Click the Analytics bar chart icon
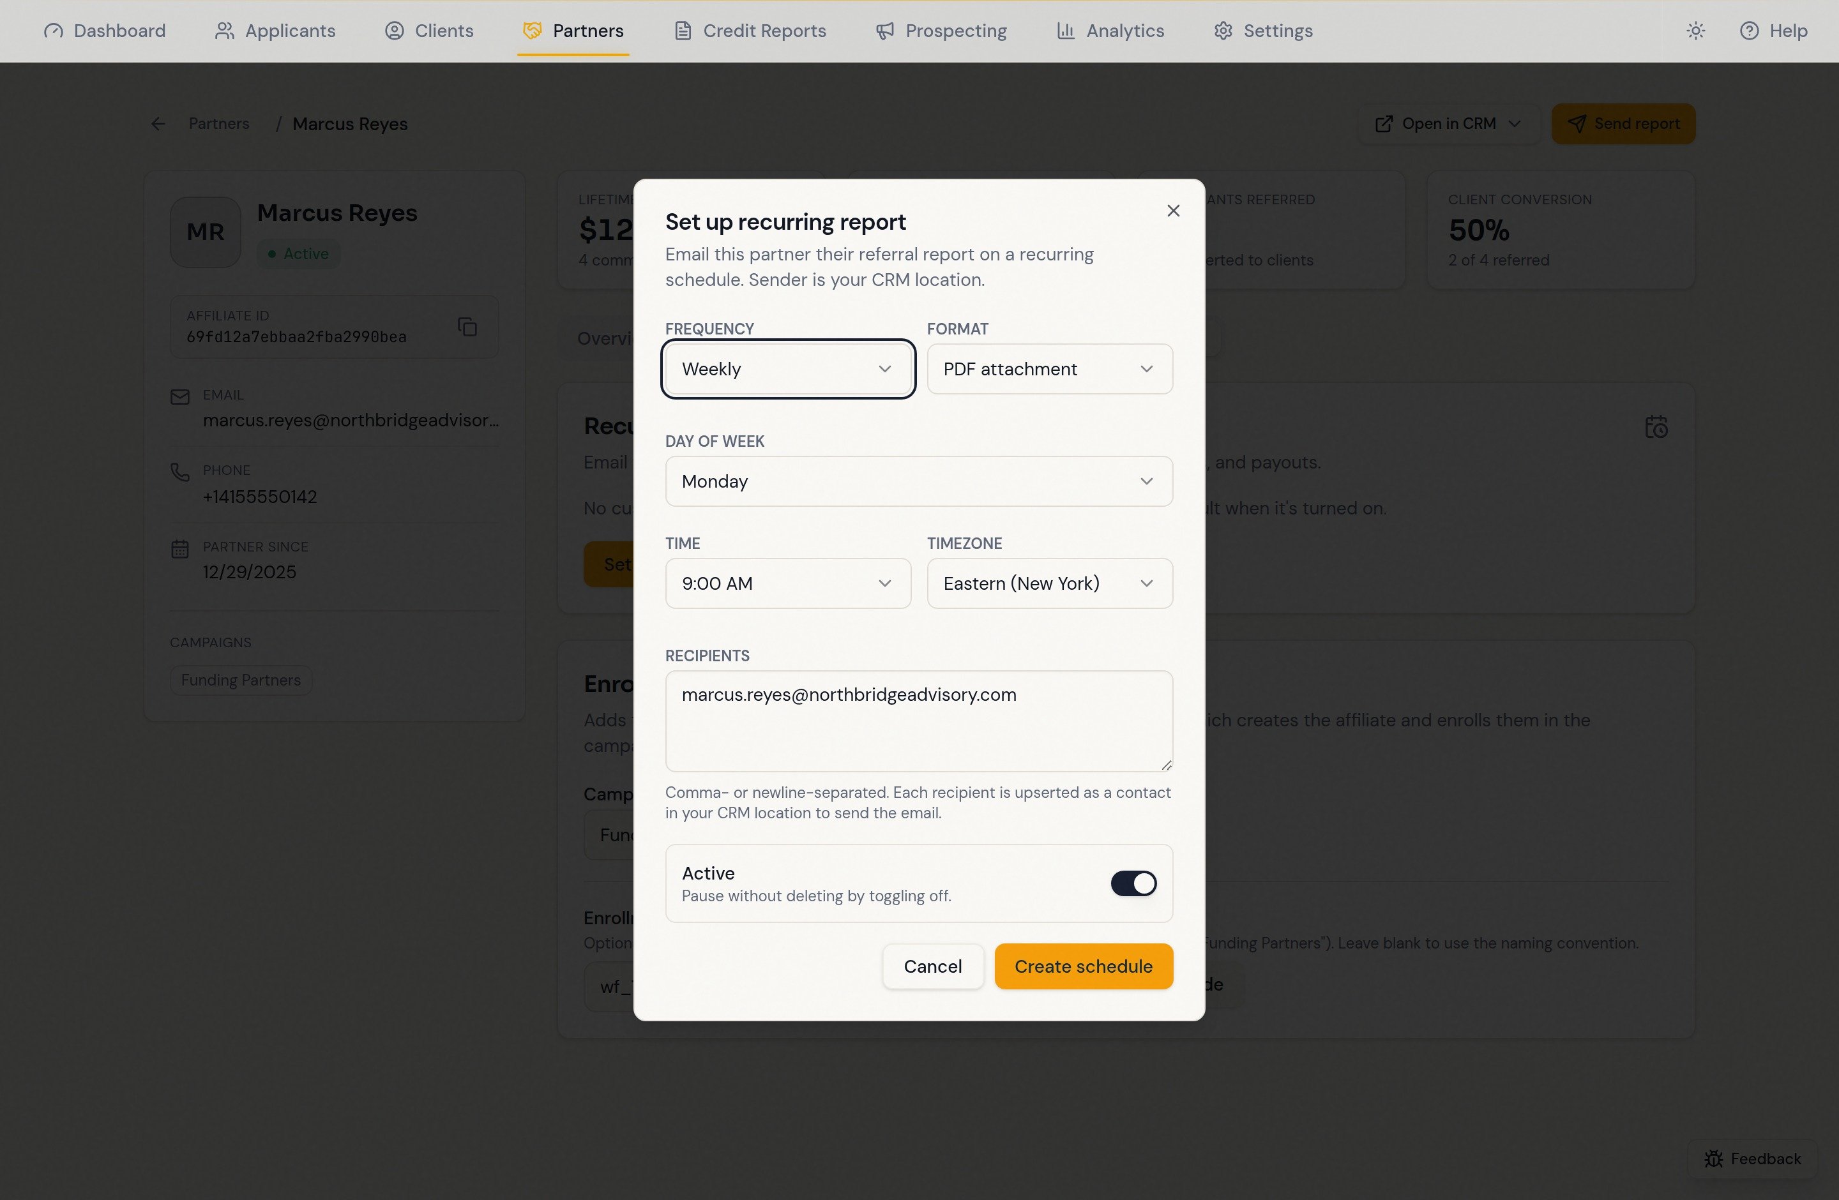The width and height of the screenshot is (1839, 1200). [x=1066, y=31]
